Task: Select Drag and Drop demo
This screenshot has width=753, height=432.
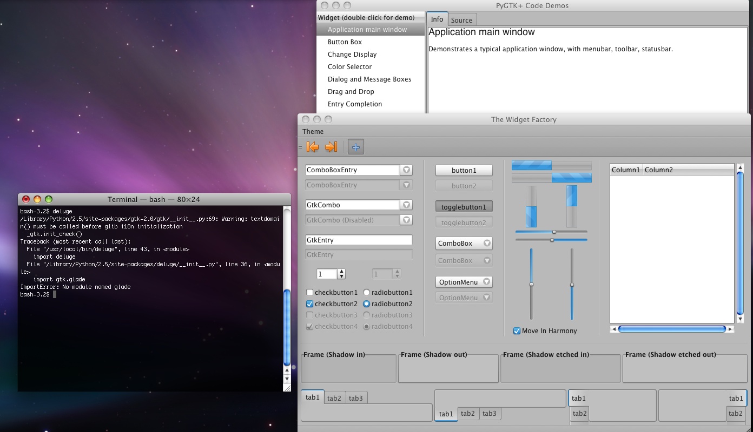Action: tap(371, 92)
